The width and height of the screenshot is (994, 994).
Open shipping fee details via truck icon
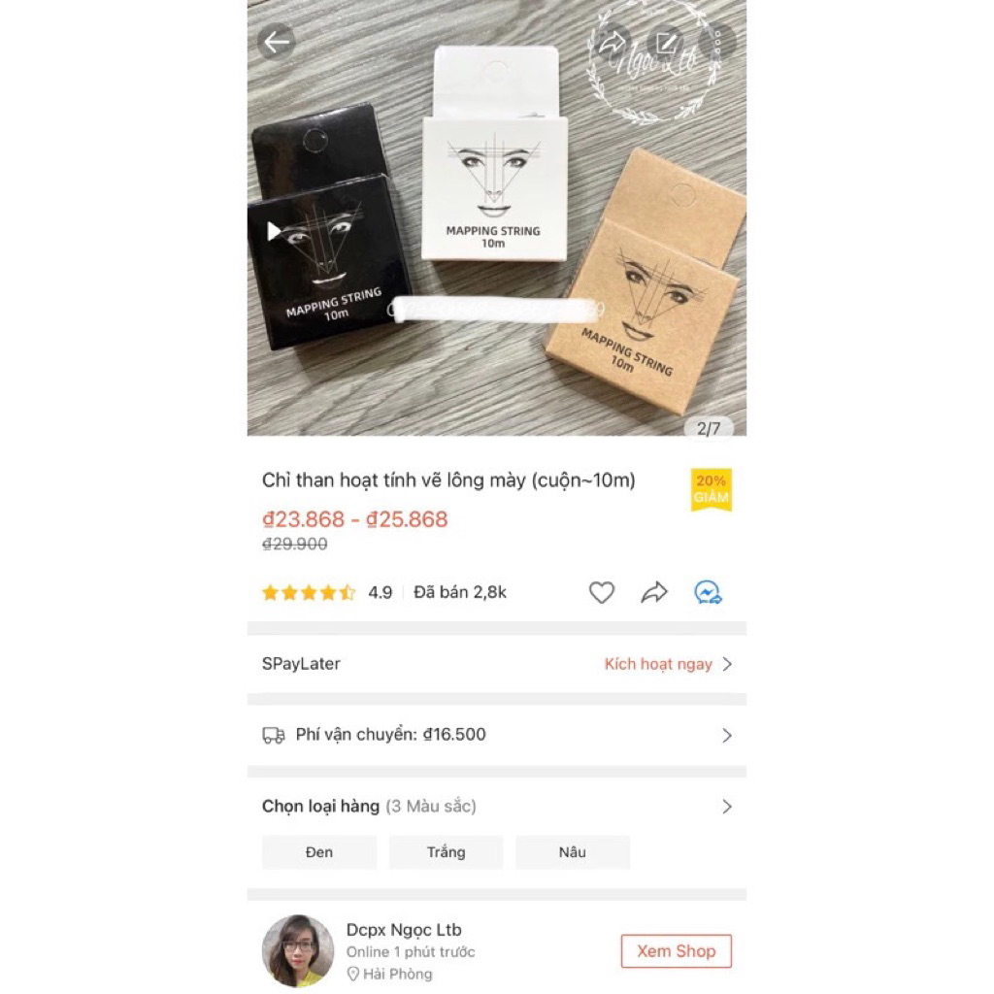[273, 735]
